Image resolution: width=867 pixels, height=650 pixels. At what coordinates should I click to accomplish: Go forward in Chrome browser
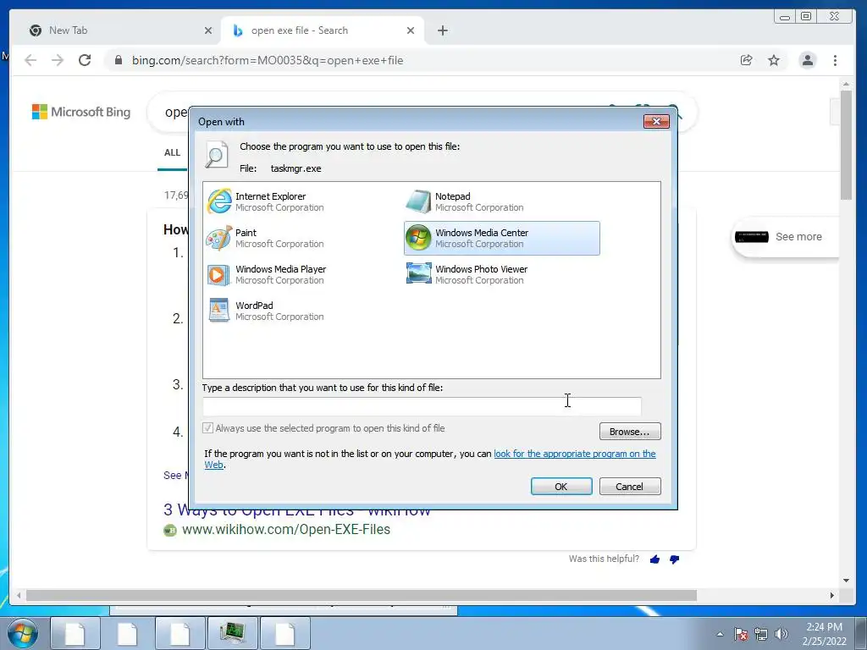click(x=58, y=60)
